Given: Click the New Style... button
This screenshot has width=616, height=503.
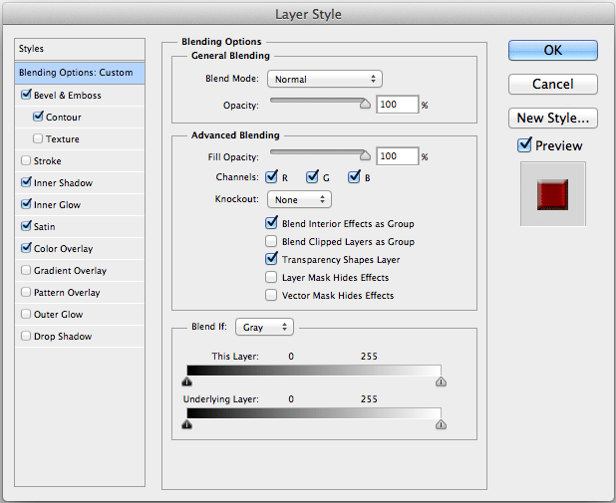Looking at the screenshot, I should coord(552,118).
